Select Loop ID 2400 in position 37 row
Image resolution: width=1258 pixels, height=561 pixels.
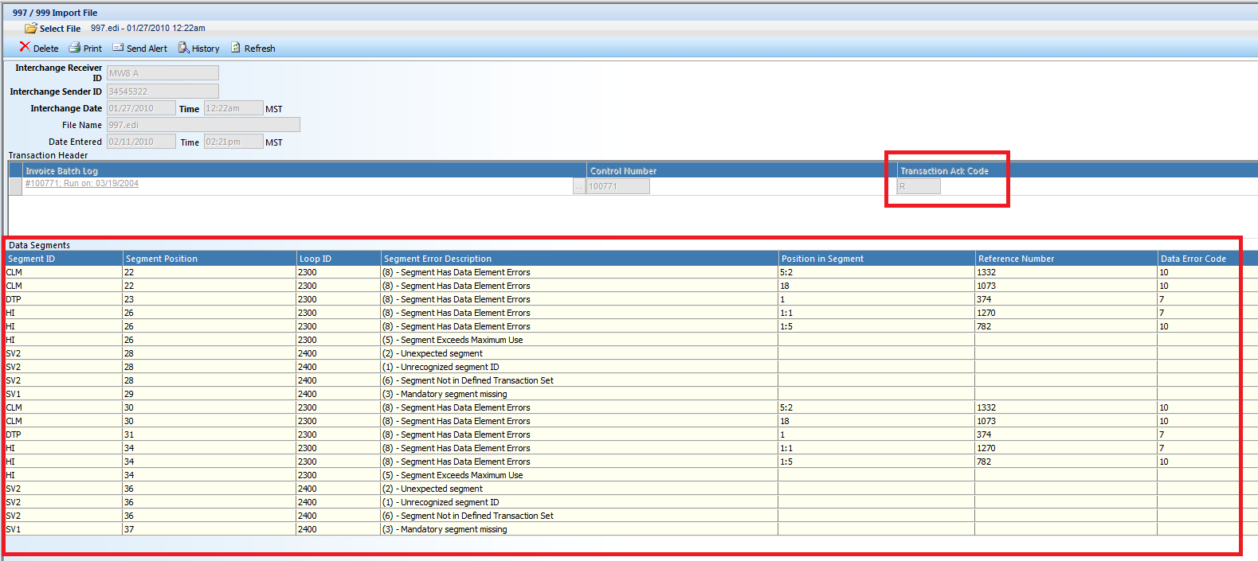pos(339,529)
